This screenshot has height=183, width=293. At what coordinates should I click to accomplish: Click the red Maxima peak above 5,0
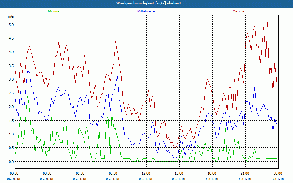268,22
